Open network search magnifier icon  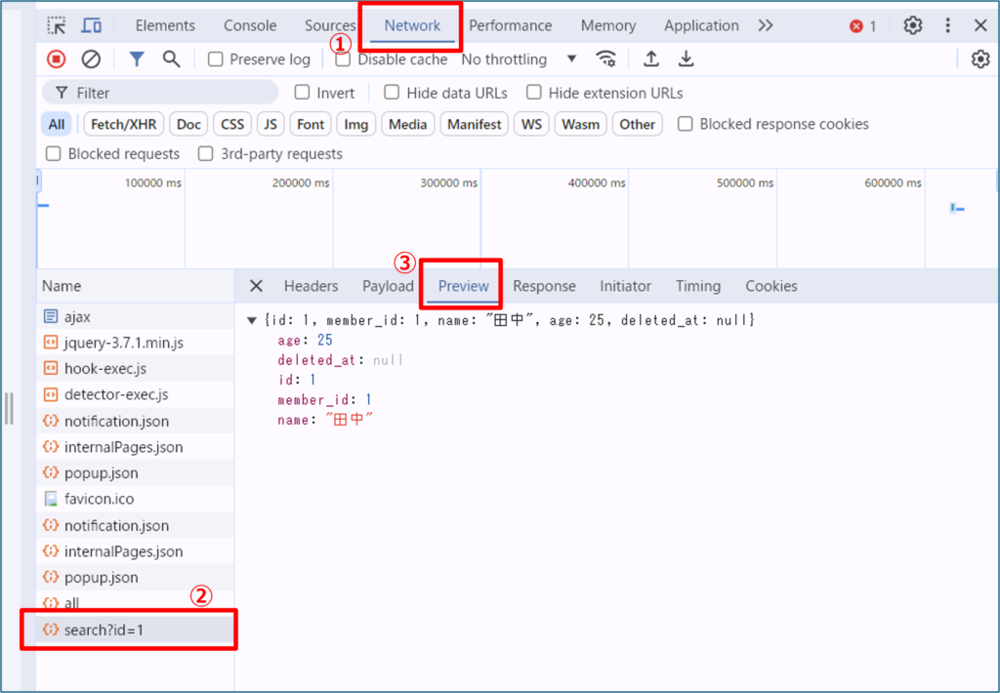click(171, 60)
